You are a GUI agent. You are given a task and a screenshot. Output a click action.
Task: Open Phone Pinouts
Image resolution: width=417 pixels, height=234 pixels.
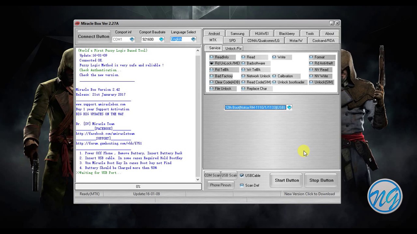[221, 185]
